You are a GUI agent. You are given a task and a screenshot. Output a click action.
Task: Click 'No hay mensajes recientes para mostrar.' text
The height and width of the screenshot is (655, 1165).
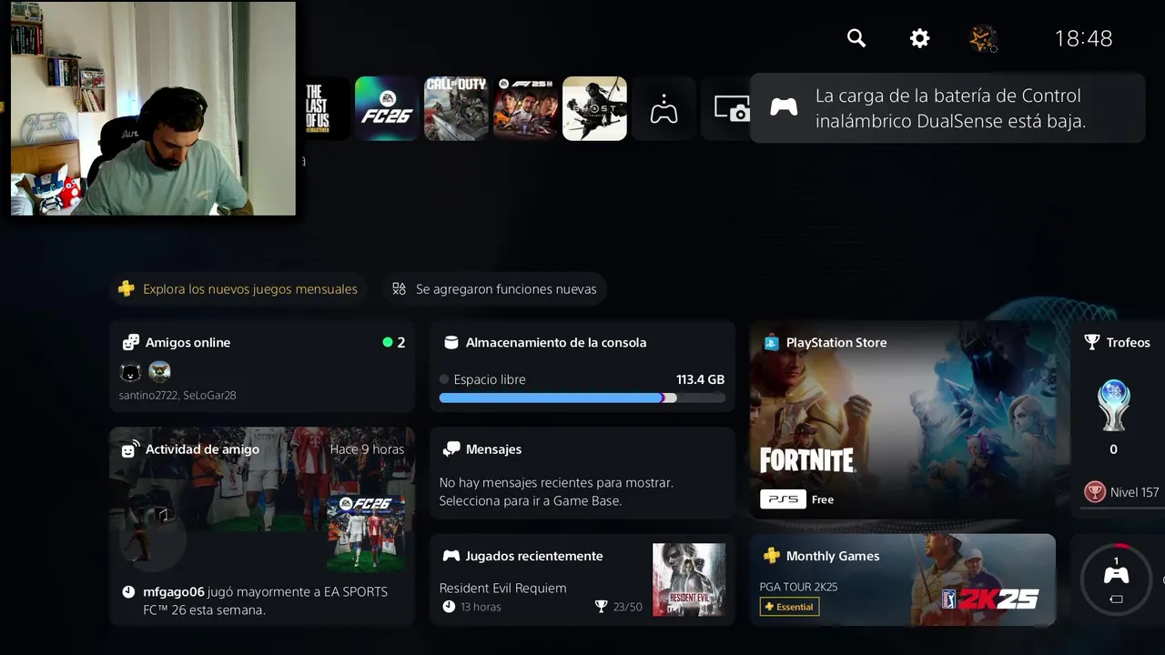click(x=556, y=483)
